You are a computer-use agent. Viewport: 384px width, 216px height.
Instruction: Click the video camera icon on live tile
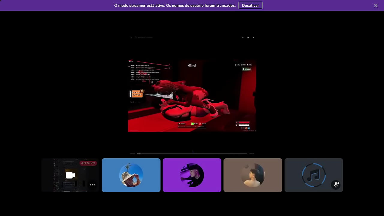(x=70, y=175)
